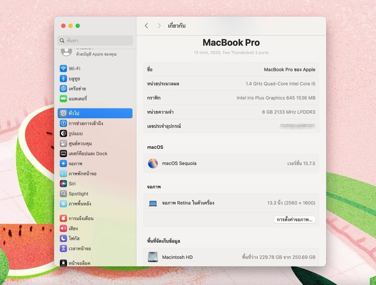Open Network (เครือข่าย) globe icon
This screenshot has width=376, height=285.
tap(63, 89)
